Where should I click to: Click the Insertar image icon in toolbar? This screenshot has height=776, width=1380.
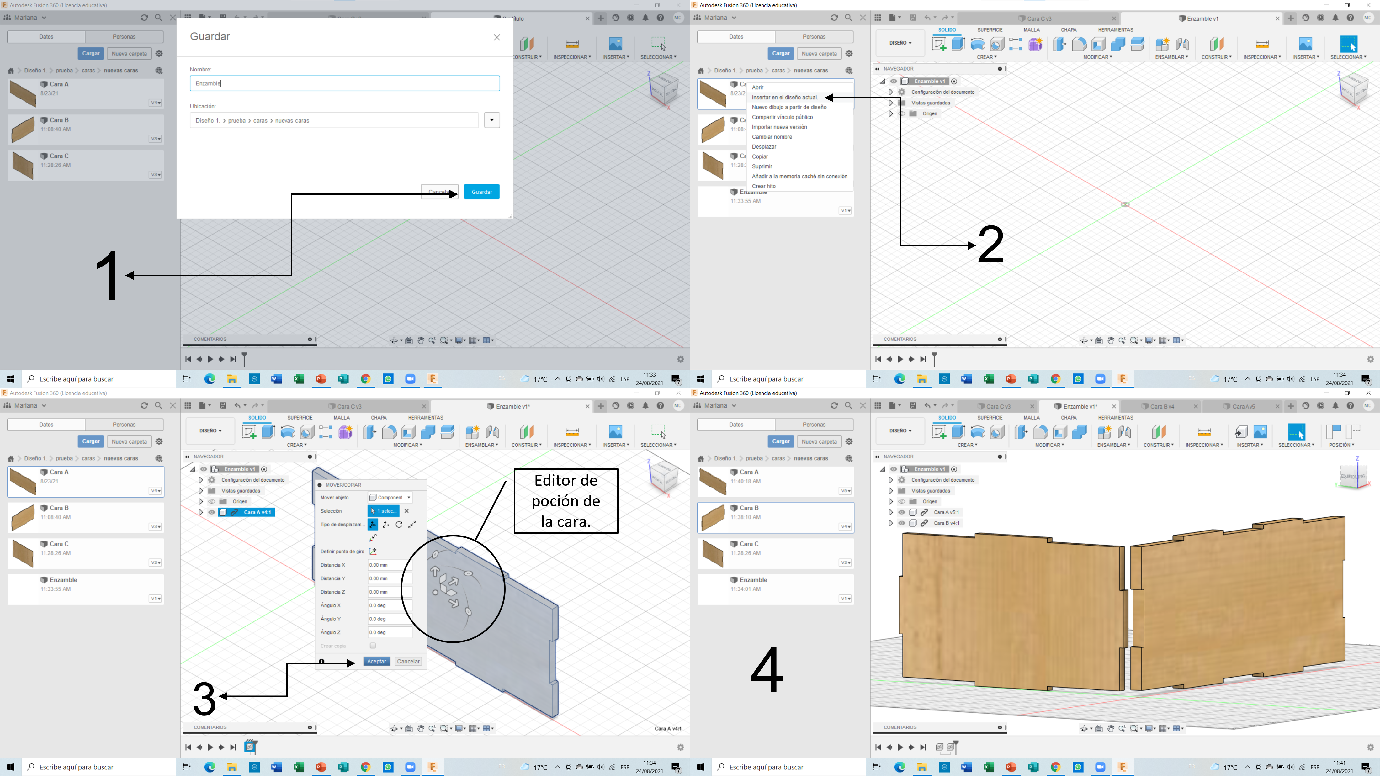tap(1306, 44)
